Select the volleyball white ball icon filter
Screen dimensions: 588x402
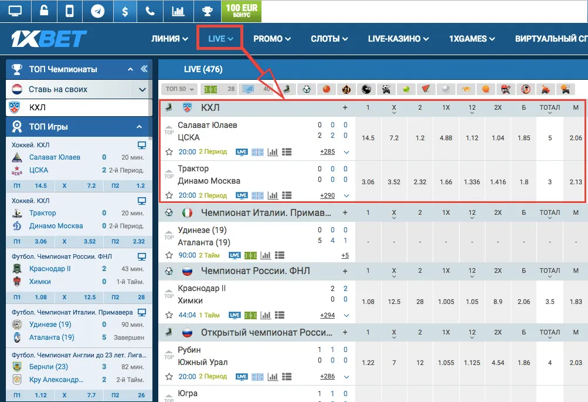point(446,89)
